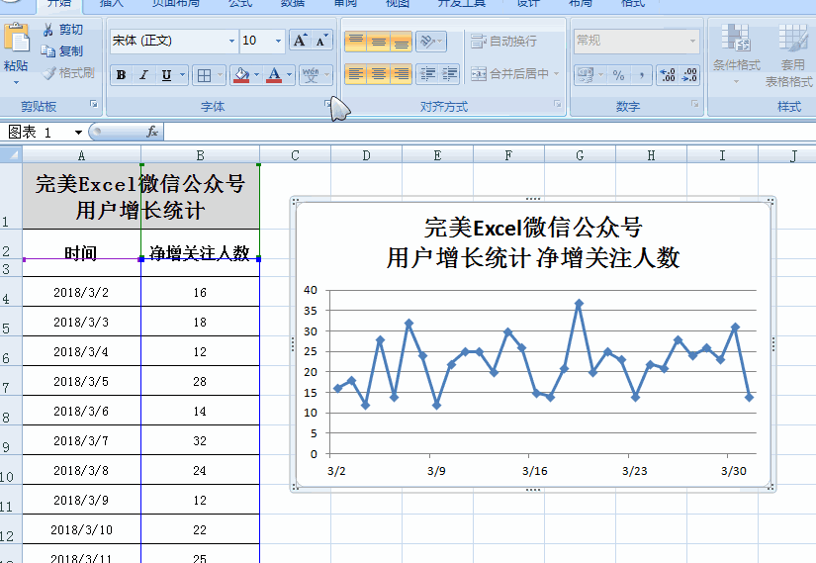Open Conditional Formatting (条件格式)
Screen dimensions: 816x563
click(x=736, y=54)
